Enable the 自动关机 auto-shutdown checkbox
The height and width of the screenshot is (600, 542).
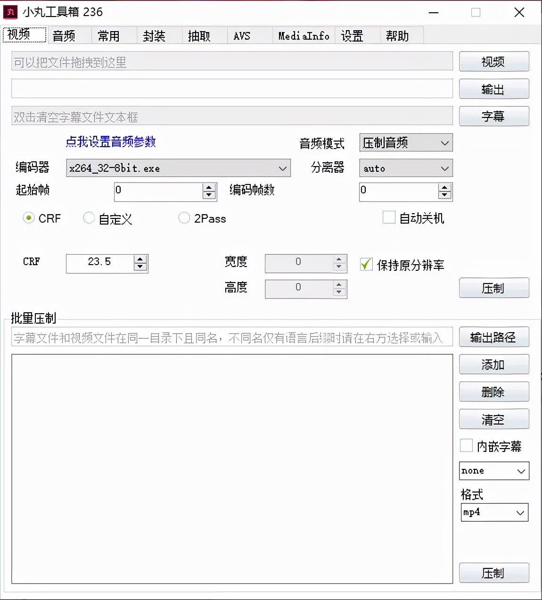[x=388, y=217]
